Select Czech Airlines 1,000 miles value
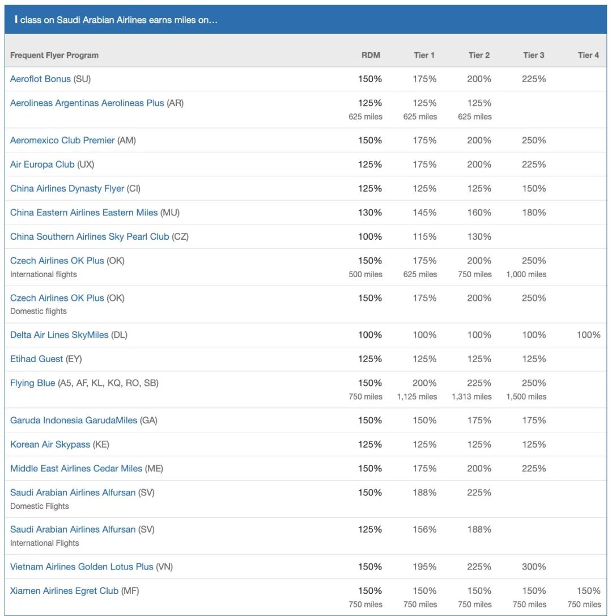This screenshot has width=612, height=616. [x=526, y=274]
